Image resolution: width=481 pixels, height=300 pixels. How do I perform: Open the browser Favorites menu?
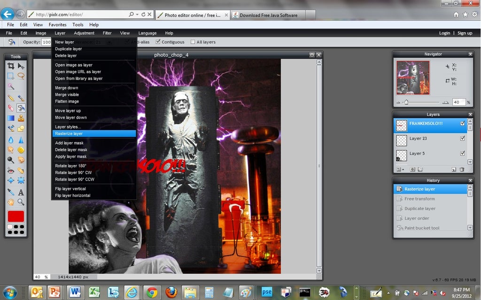57,25
